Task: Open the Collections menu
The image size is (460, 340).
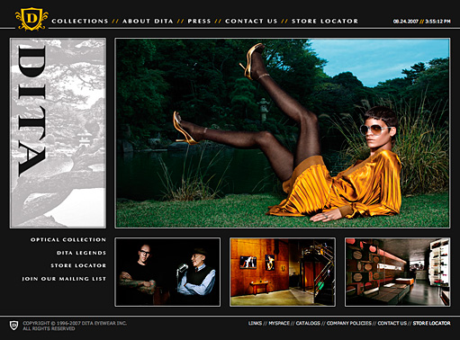Action: 80,22
